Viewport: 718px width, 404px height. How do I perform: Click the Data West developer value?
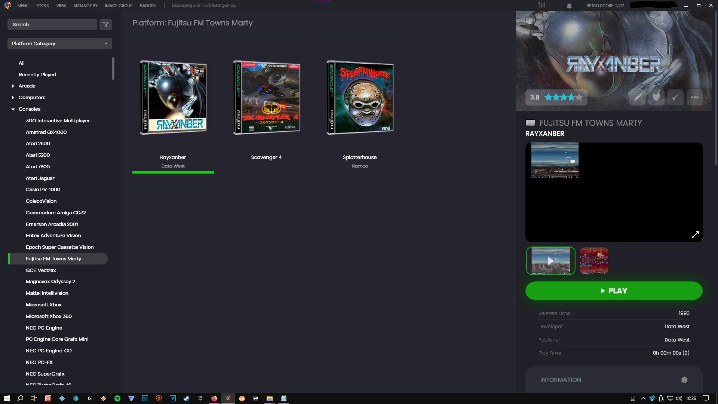[677, 326]
